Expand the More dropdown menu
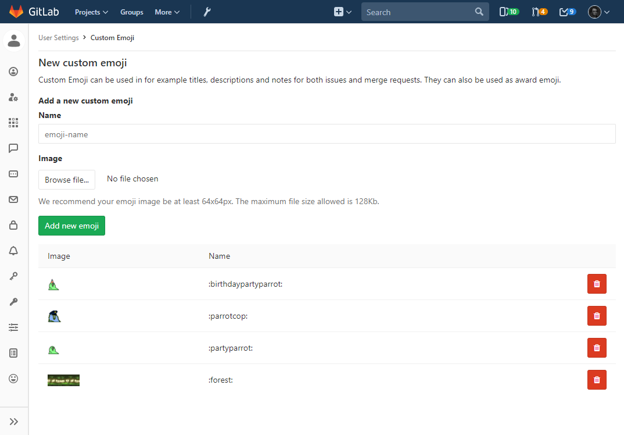624x435 pixels. tap(167, 12)
